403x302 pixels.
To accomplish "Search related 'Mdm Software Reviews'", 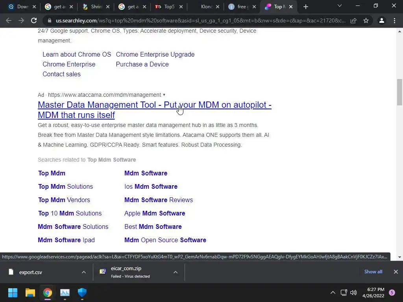I will [159, 200].
